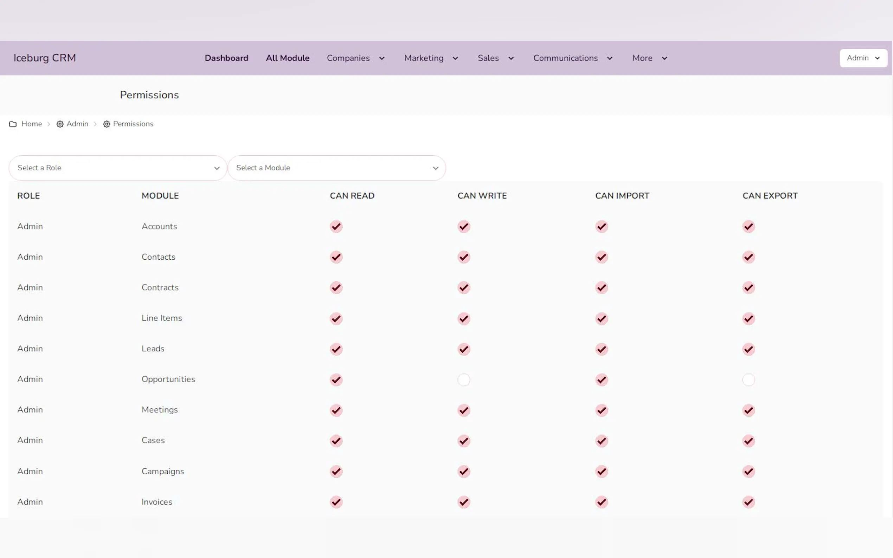This screenshot has height=558, width=893.
Task: Enable Can Export for Opportunities module
Action: [x=748, y=380]
